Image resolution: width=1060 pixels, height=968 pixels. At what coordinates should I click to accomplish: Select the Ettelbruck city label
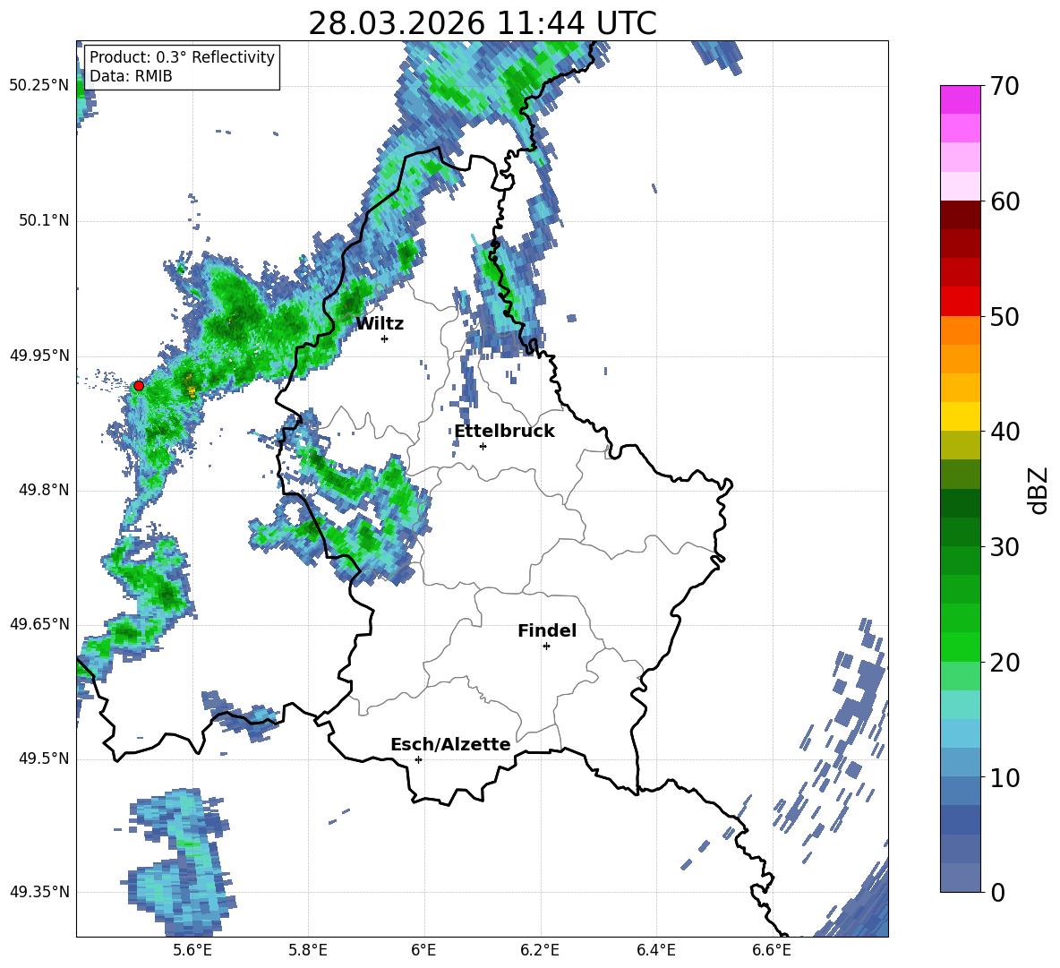coord(504,432)
